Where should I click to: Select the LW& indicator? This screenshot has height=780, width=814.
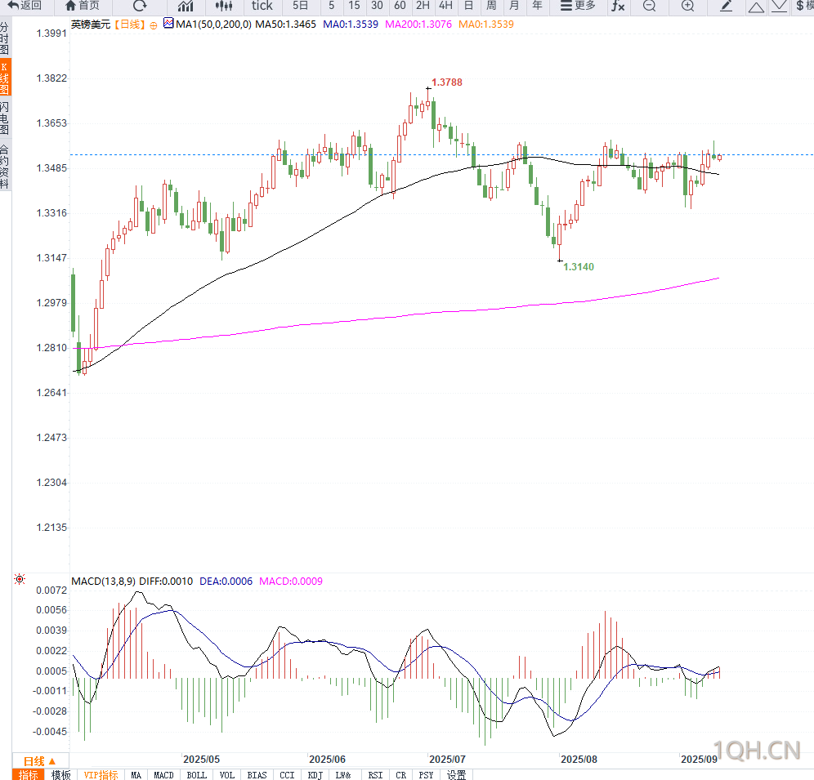tap(342, 775)
